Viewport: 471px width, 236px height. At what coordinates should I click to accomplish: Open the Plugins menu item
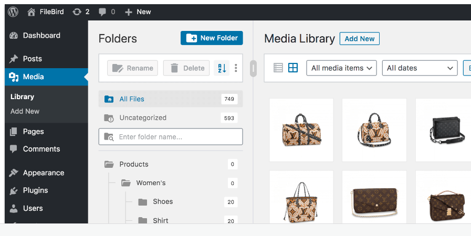tap(35, 190)
